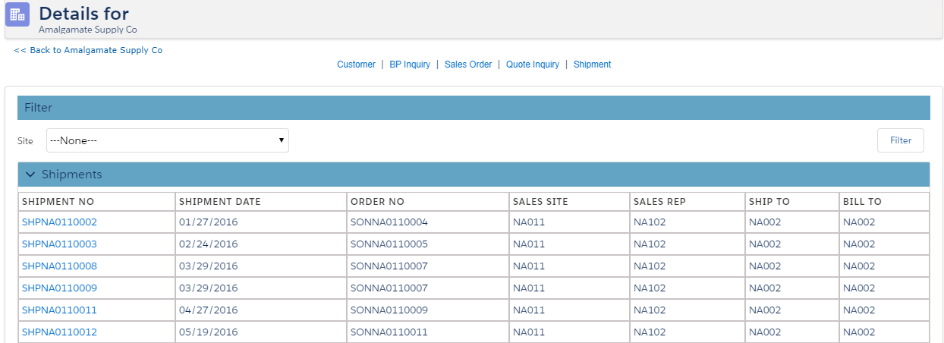
Task: Open the Quote Inquiry navigation link
Action: [533, 65]
